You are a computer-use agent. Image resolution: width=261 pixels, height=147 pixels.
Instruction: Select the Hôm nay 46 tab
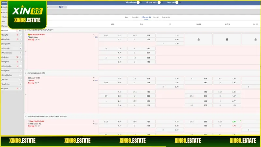[x=146, y=17]
